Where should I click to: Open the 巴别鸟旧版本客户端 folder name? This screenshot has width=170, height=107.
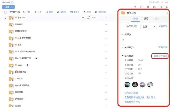click(26, 52)
